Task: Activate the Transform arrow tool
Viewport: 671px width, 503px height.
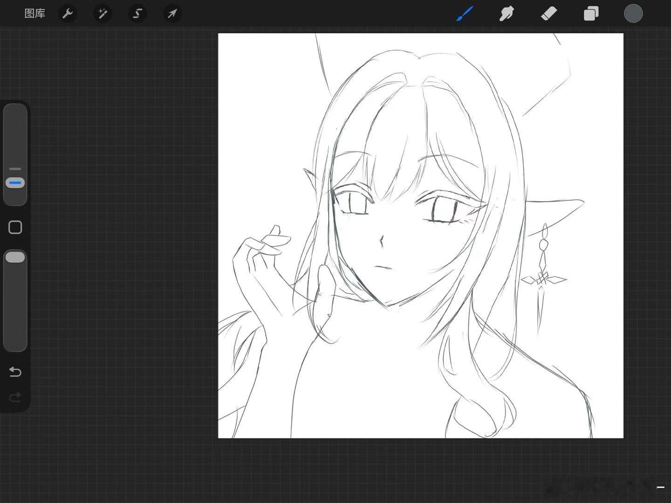Action: point(172,14)
